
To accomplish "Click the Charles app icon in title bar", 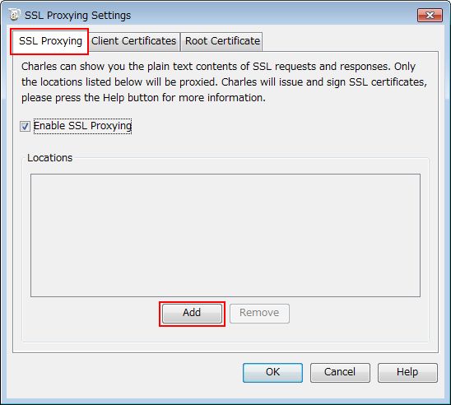I will (14, 15).
